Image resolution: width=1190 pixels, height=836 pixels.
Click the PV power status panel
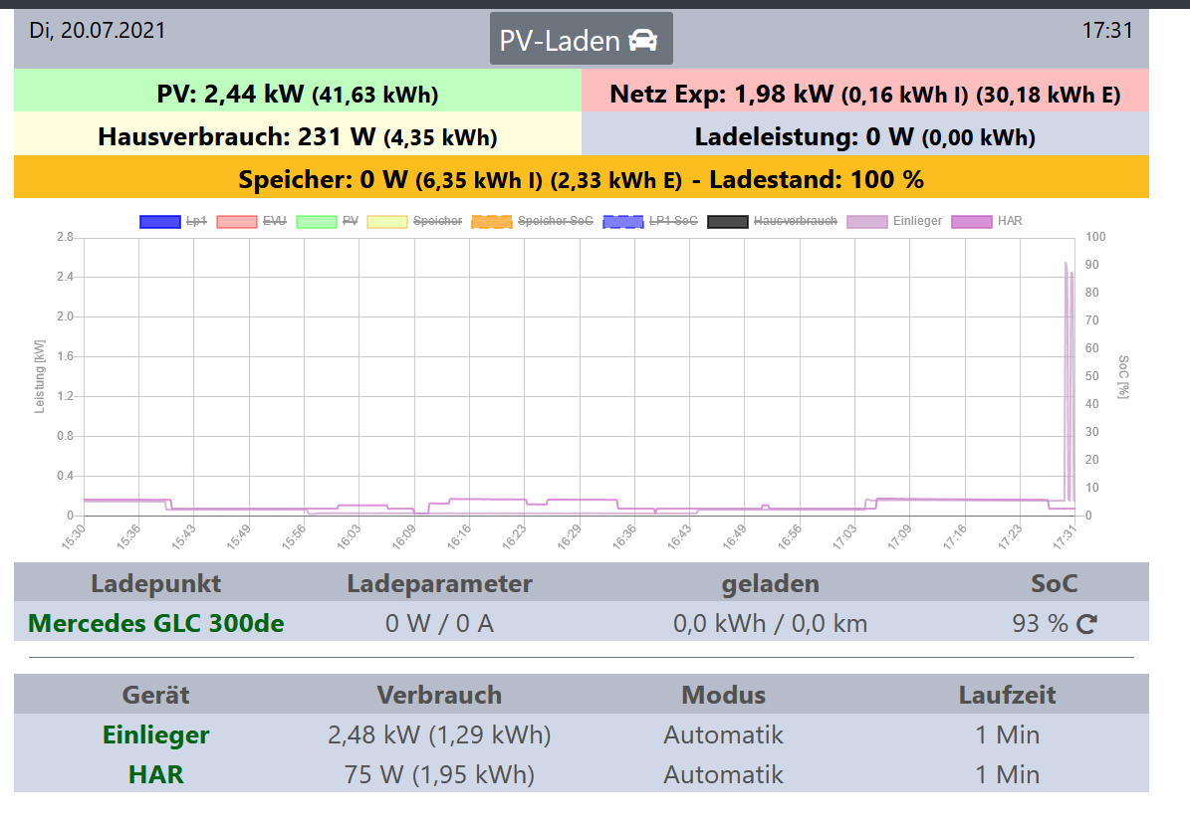click(x=298, y=95)
